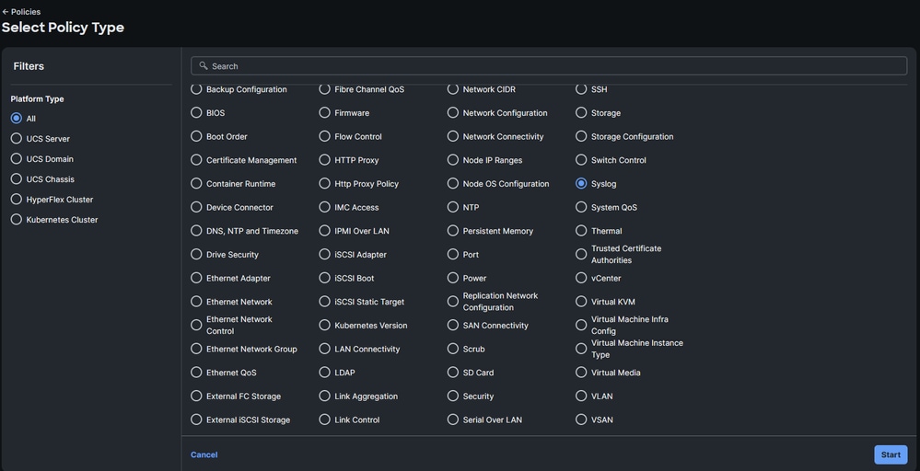Click the selected Syslog policy
The image size is (920, 471).
[x=581, y=183]
